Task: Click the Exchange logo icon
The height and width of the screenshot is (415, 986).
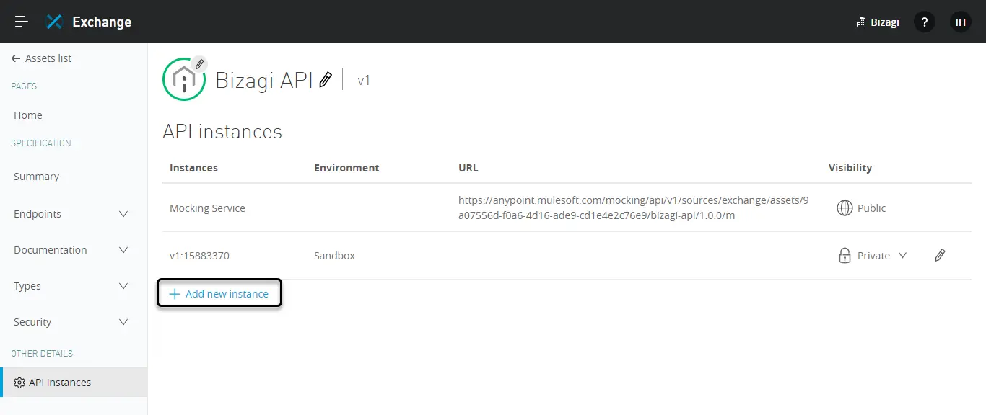Action: [x=54, y=22]
